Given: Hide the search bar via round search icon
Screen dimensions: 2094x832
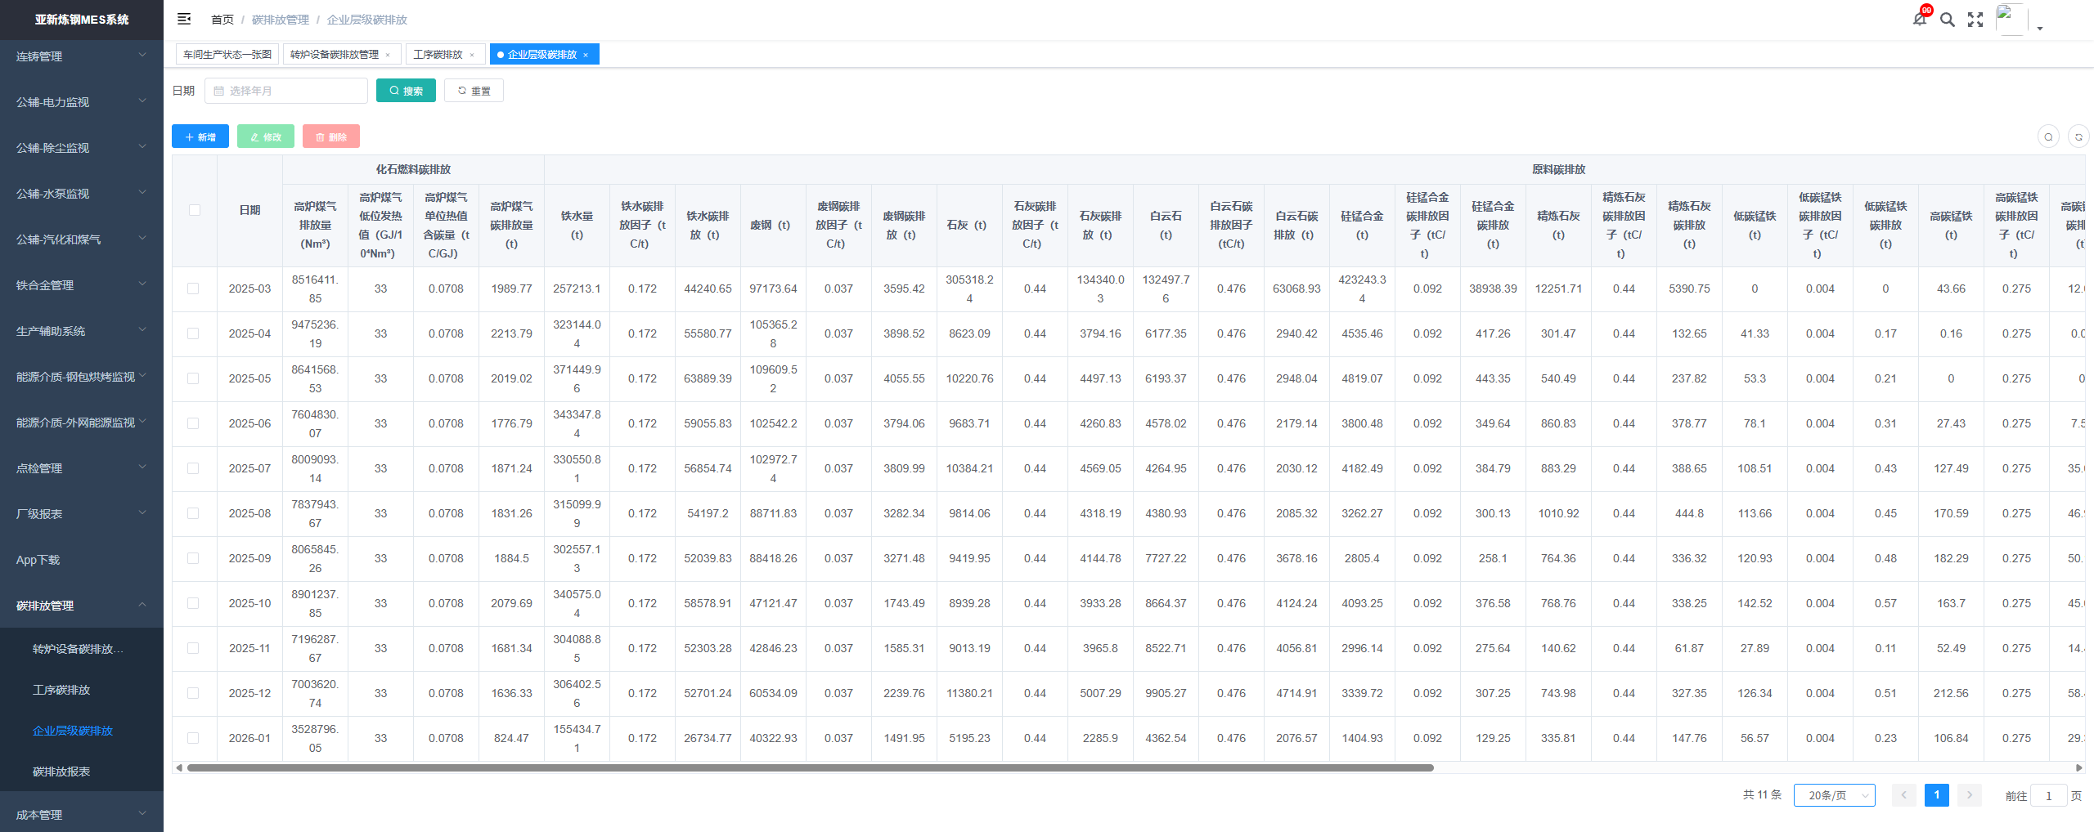Looking at the screenshot, I should pos(2048,136).
